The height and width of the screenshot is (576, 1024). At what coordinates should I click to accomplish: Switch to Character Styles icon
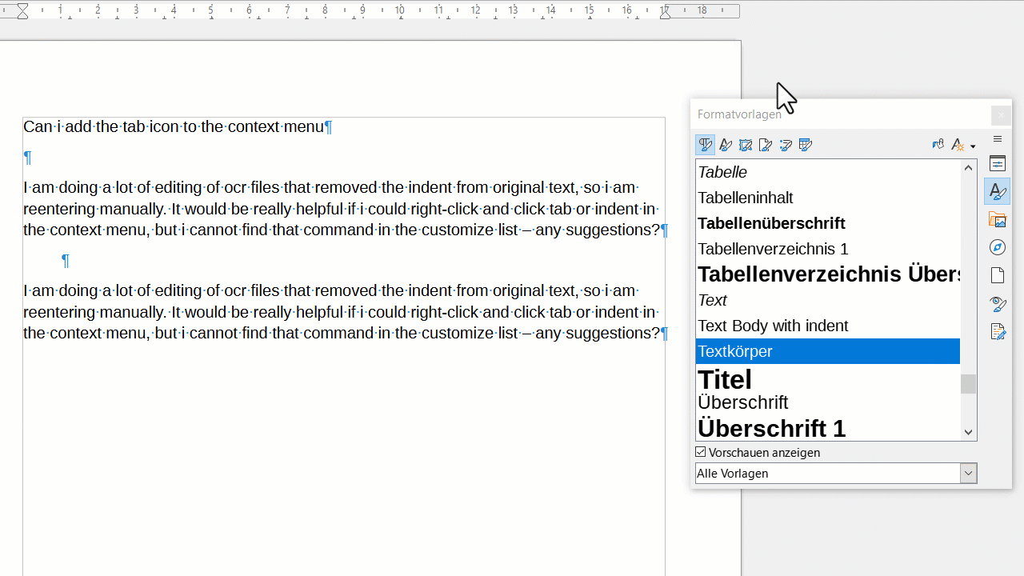[x=726, y=145]
